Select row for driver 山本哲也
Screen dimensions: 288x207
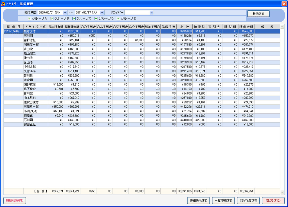(x=142, y=98)
